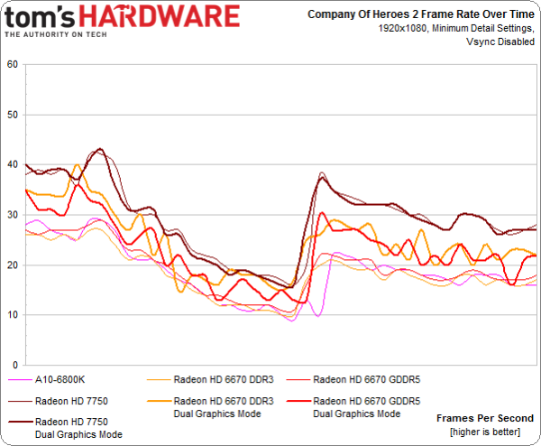541x446 pixels.
Task: Click the y-axis label 50
Action: [x=13, y=115]
